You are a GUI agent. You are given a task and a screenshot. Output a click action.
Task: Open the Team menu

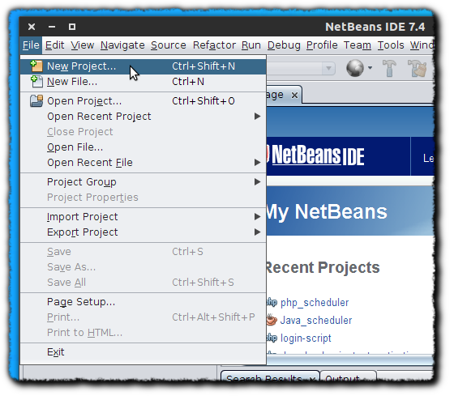pyautogui.click(x=358, y=45)
